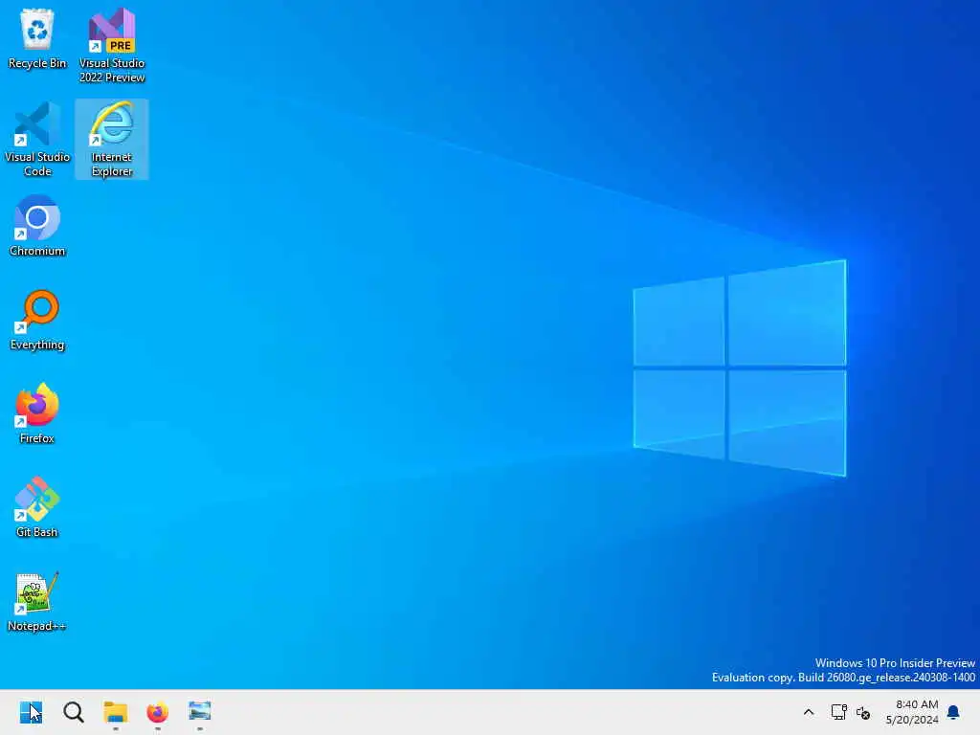Image resolution: width=980 pixels, height=735 pixels.
Task: Open the muted volume tray icon
Action: coord(863,712)
